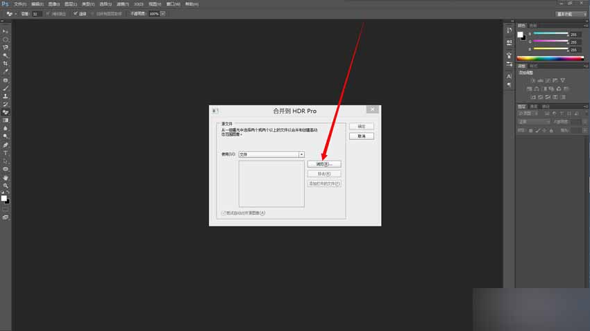Select the History Brush tool

(6, 104)
